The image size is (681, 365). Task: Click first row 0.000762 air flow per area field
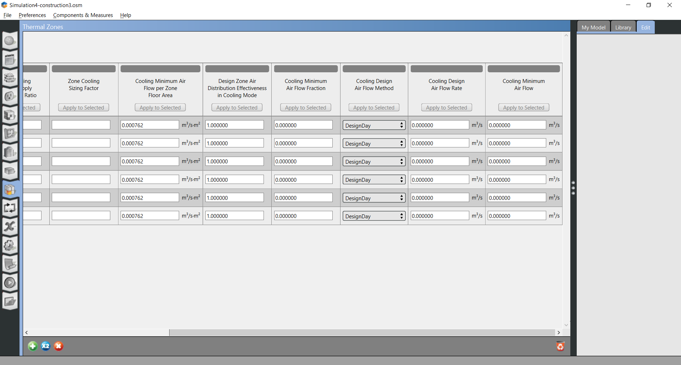[x=150, y=125]
